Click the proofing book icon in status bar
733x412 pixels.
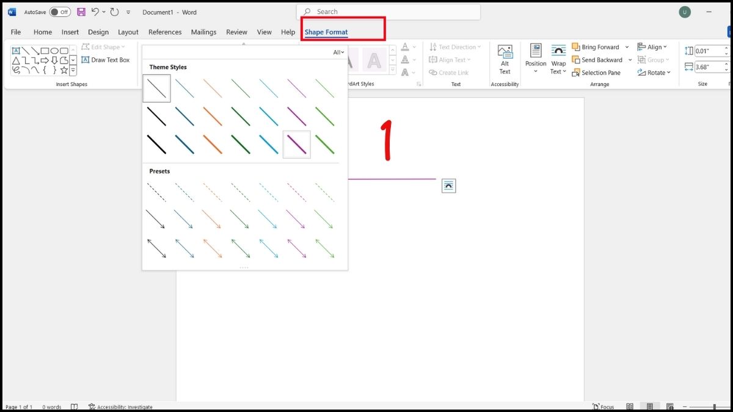75,407
